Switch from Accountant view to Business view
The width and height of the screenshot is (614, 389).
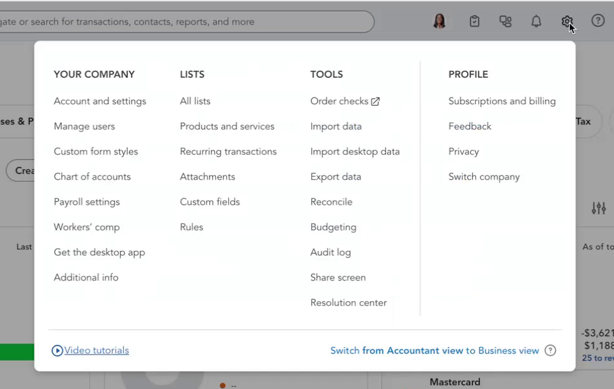coord(434,350)
